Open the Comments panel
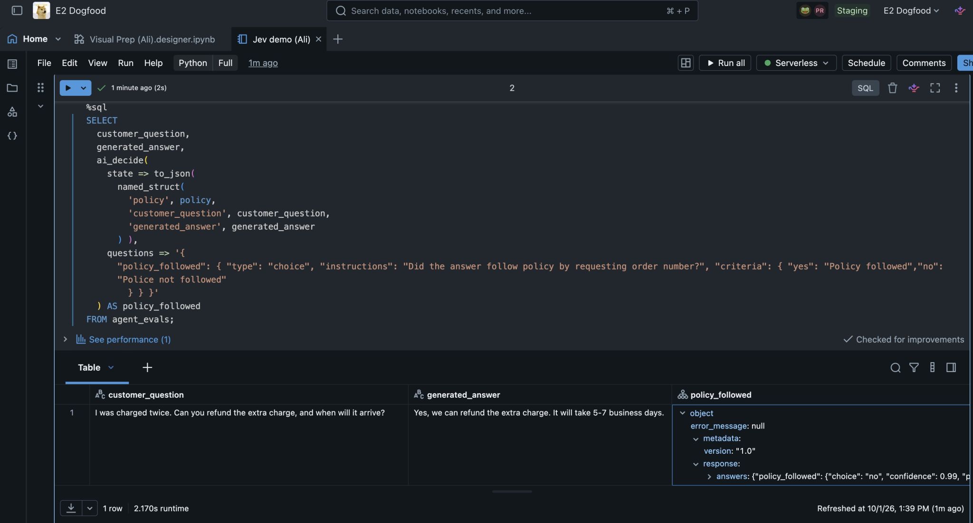The height and width of the screenshot is (523, 973). pyautogui.click(x=924, y=63)
